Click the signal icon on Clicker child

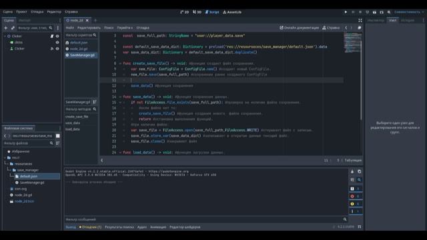pyautogui.click(x=52, y=49)
